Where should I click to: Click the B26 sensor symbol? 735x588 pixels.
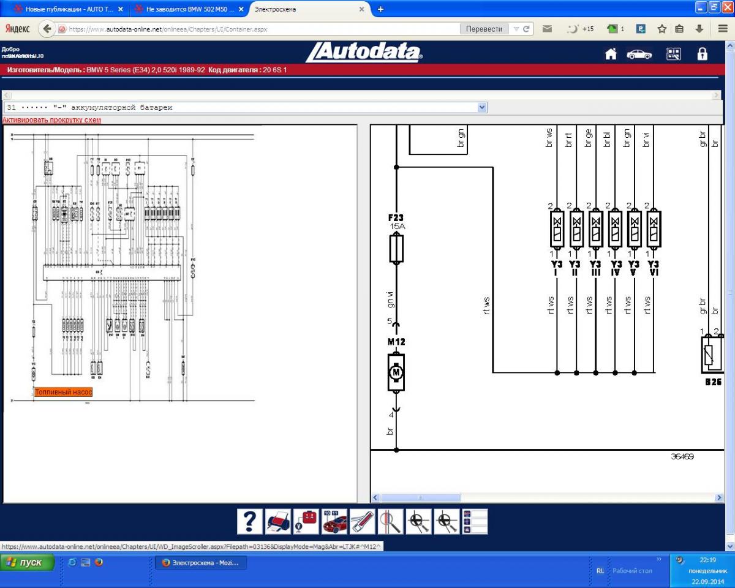coord(712,355)
